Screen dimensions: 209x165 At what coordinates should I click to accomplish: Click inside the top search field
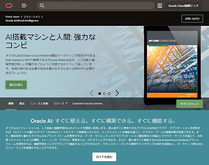pos(99,6)
